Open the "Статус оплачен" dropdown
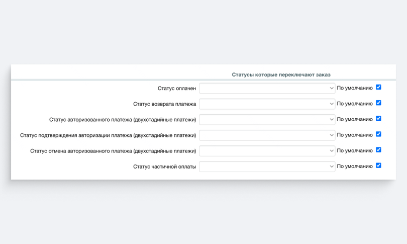Screen dimensions: 407x244 267,89
